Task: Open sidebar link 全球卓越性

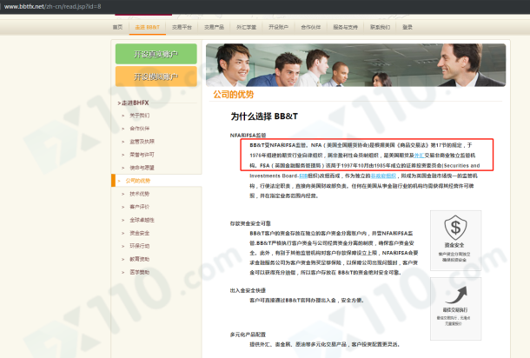Action: pyautogui.click(x=142, y=220)
